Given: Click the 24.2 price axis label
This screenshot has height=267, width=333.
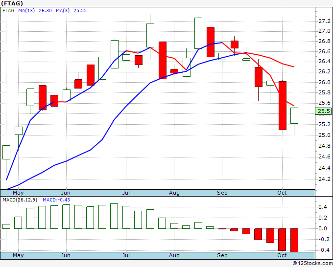Looking at the screenshot, I should (x=324, y=179).
